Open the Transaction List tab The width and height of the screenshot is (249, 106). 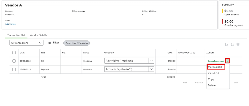tap(16, 35)
